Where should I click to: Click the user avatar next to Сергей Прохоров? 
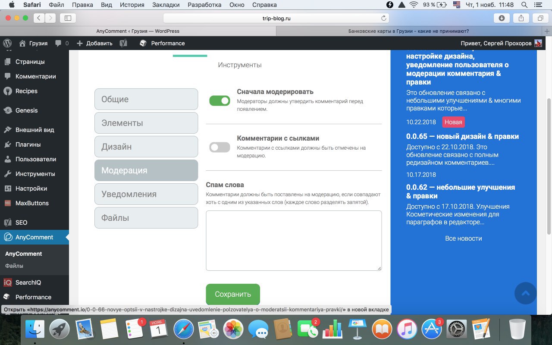[538, 43]
